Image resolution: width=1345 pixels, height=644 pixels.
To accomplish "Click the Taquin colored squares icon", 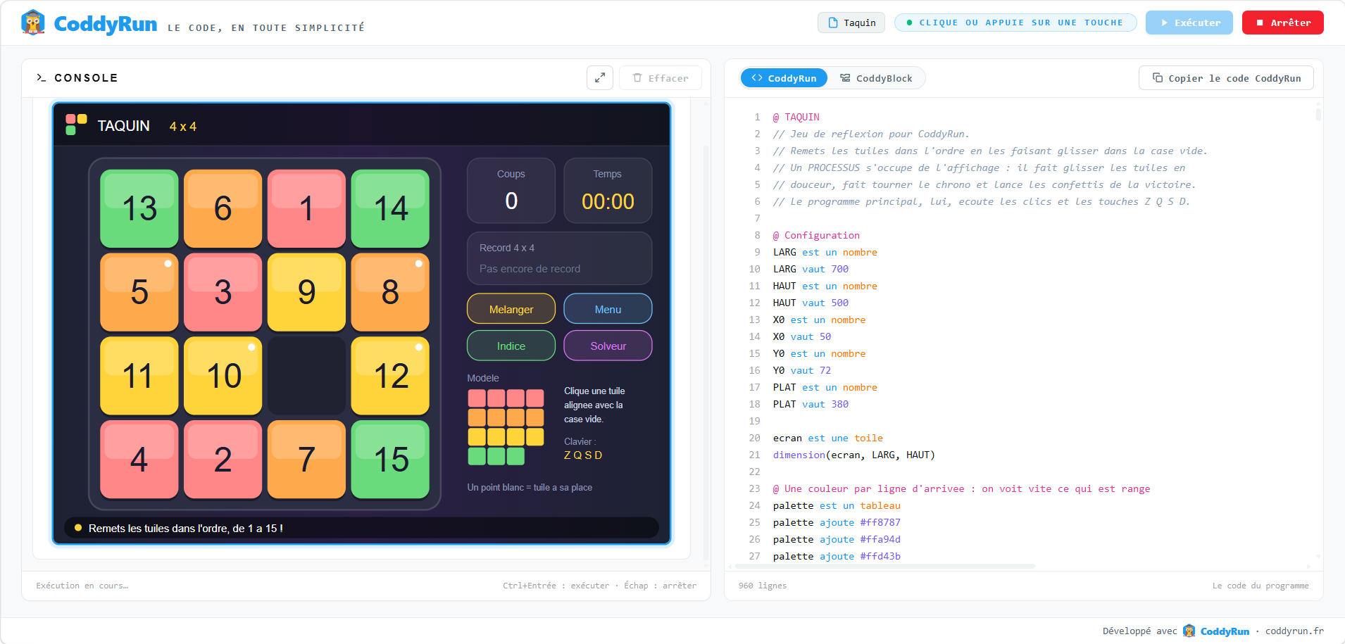I will coord(76,125).
